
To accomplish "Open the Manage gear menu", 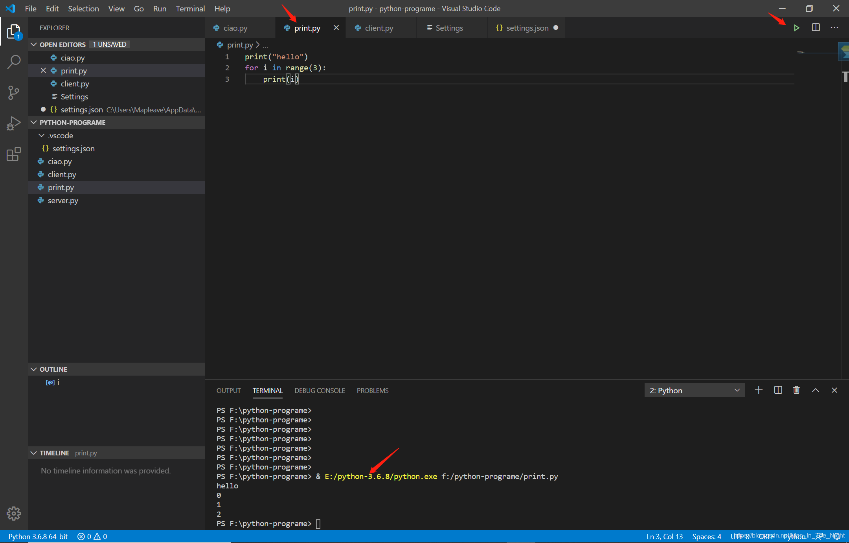I will pyautogui.click(x=14, y=513).
